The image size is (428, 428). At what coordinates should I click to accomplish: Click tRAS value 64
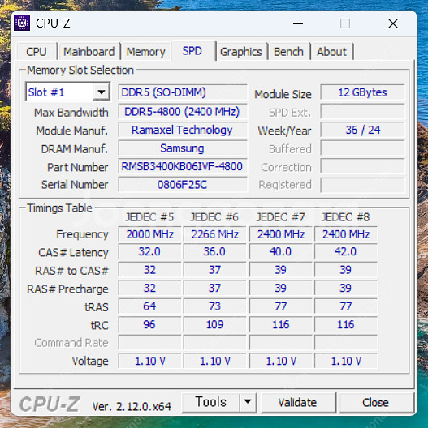(x=150, y=306)
